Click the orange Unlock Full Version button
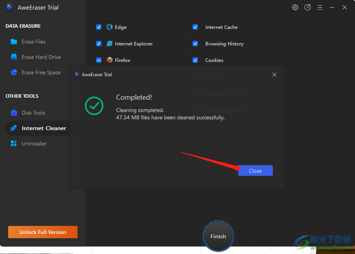 [43, 232]
